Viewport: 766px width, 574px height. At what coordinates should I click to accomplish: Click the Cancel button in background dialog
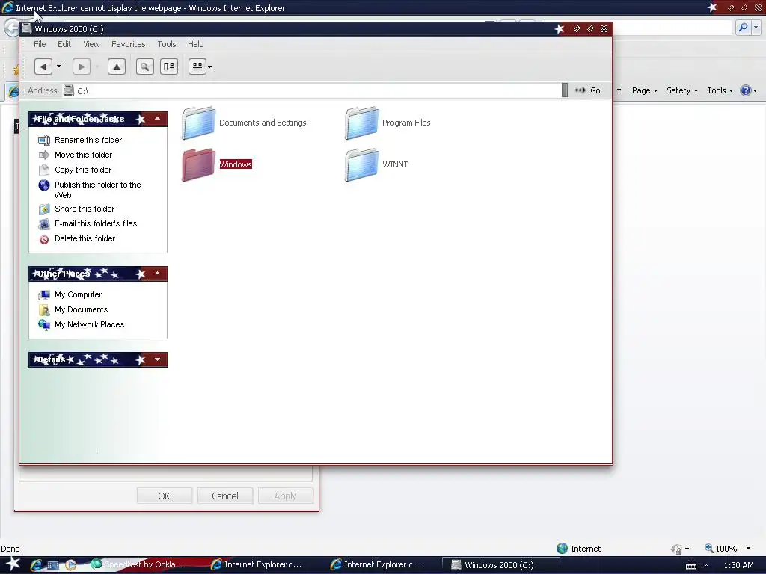tap(224, 496)
